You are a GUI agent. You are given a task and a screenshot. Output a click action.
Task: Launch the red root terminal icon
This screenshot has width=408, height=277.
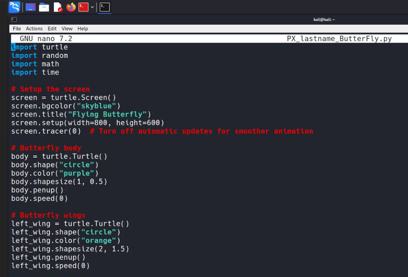click(84, 7)
